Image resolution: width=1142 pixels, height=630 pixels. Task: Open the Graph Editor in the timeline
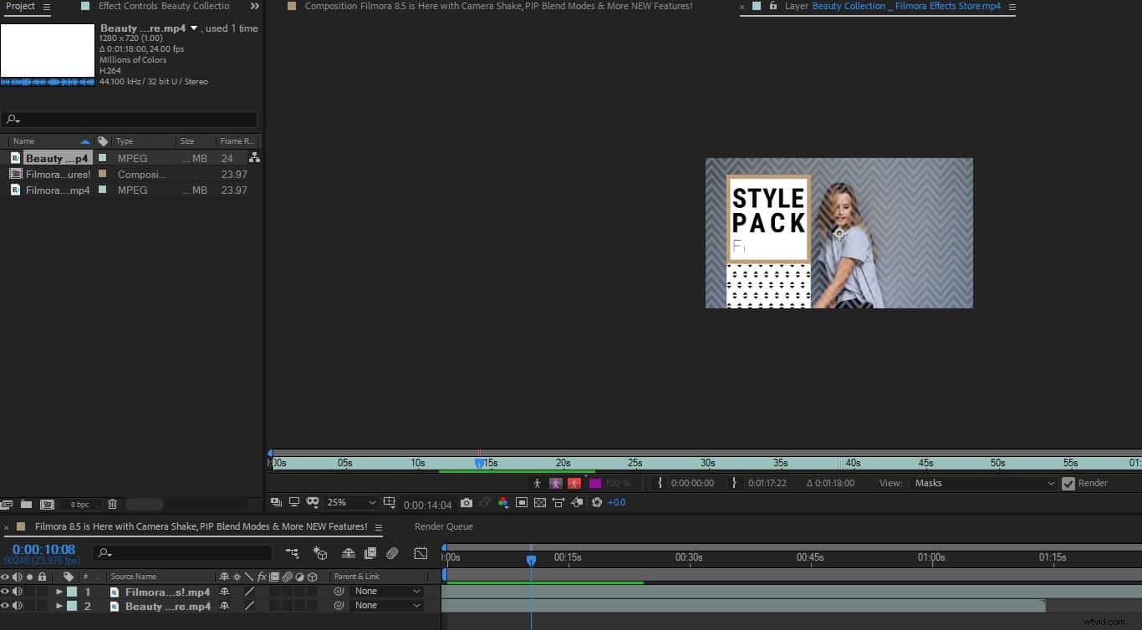pos(421,553)
